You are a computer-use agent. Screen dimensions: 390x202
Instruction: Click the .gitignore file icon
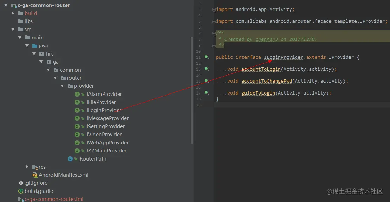coord(21,183)
